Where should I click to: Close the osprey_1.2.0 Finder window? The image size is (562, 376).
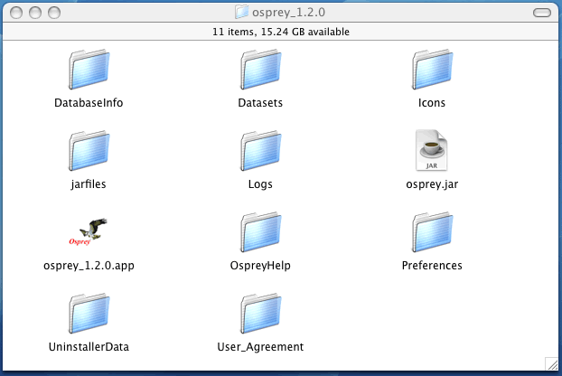16,12
